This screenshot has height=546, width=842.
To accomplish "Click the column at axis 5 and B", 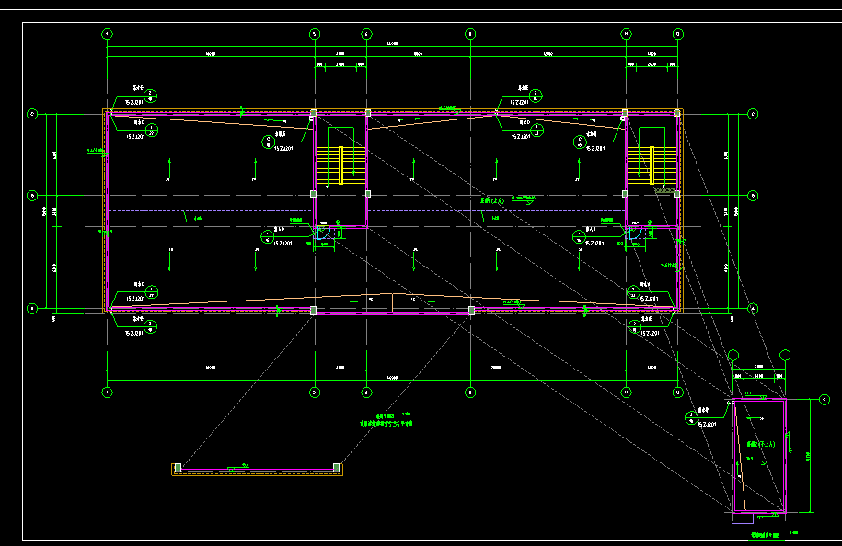I will pyautogui.click(x=314, y=194).
